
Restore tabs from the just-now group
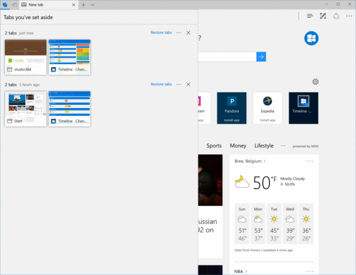(161, 33)
